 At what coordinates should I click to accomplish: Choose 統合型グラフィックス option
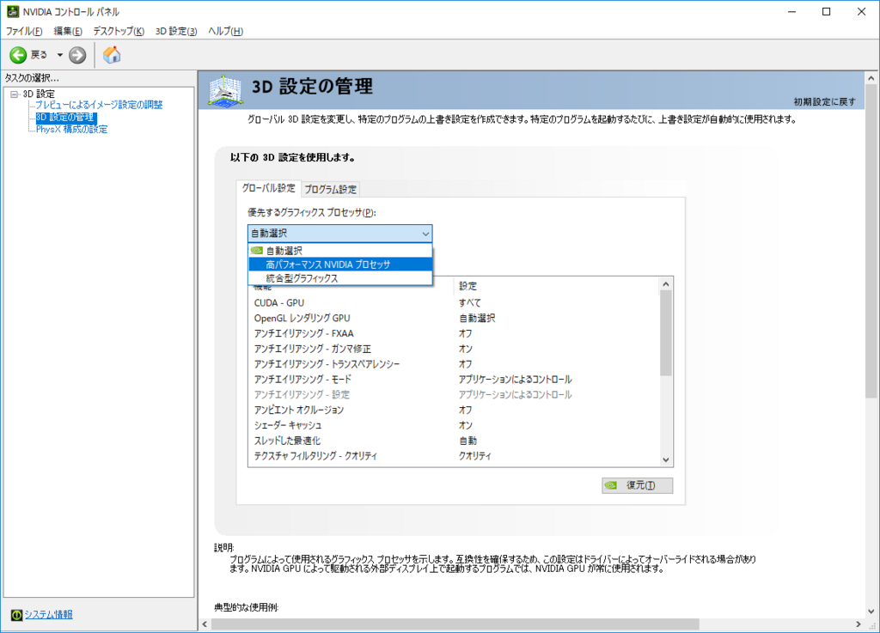point(340,278)
